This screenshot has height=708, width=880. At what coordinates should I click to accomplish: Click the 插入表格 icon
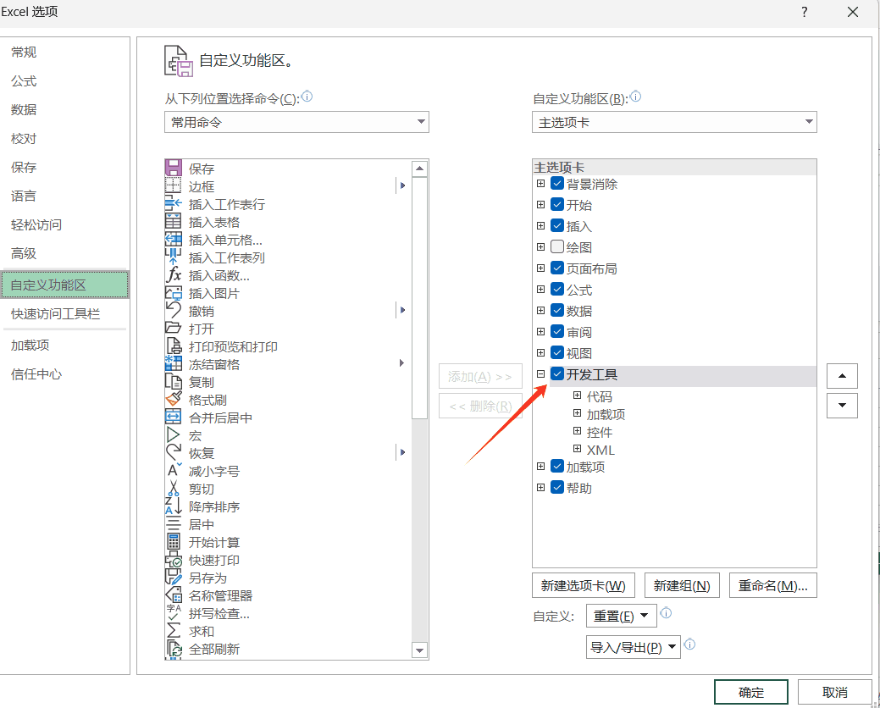pyautogui.click(x=174, y=221)
